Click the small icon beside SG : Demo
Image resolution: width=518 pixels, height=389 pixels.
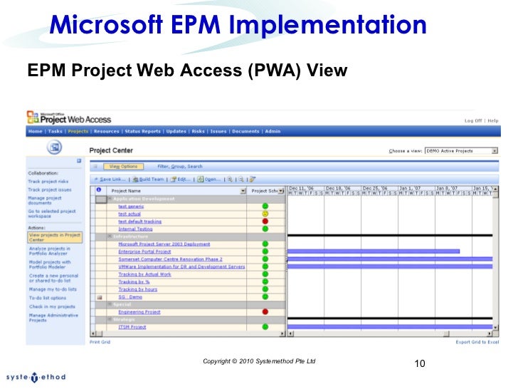click(100, 297)
